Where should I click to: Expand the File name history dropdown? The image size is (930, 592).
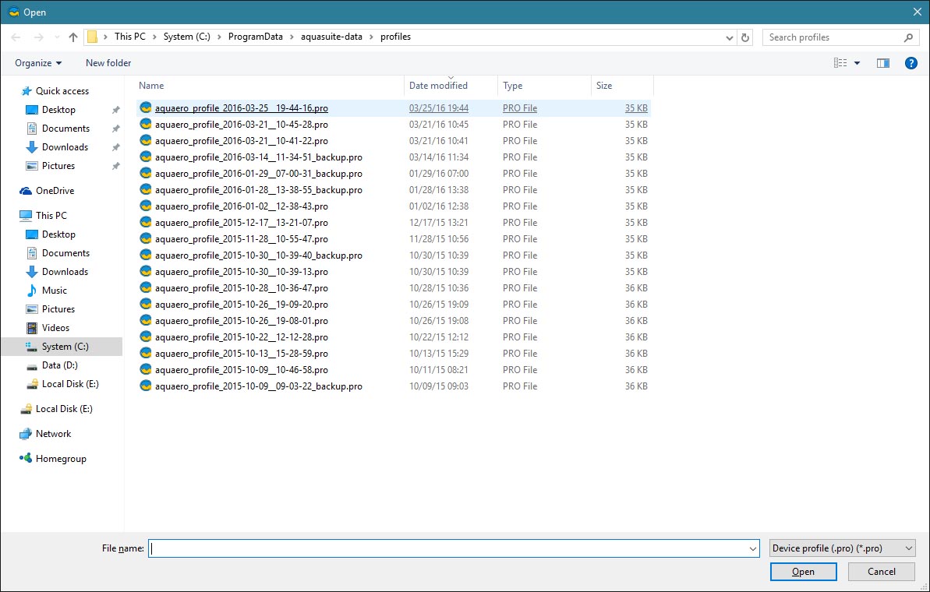tap(752, 548)
